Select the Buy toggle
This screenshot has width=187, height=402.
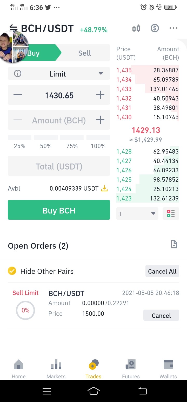34,53
